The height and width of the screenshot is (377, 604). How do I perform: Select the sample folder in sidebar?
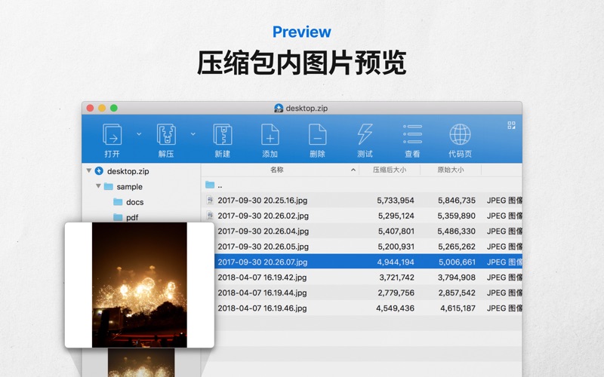coord(129,186)
